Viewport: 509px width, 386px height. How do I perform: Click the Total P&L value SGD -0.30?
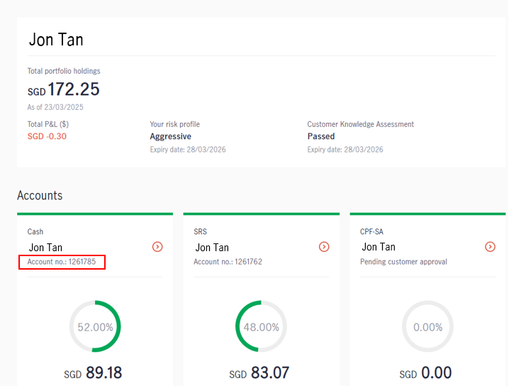coord(47,136)
